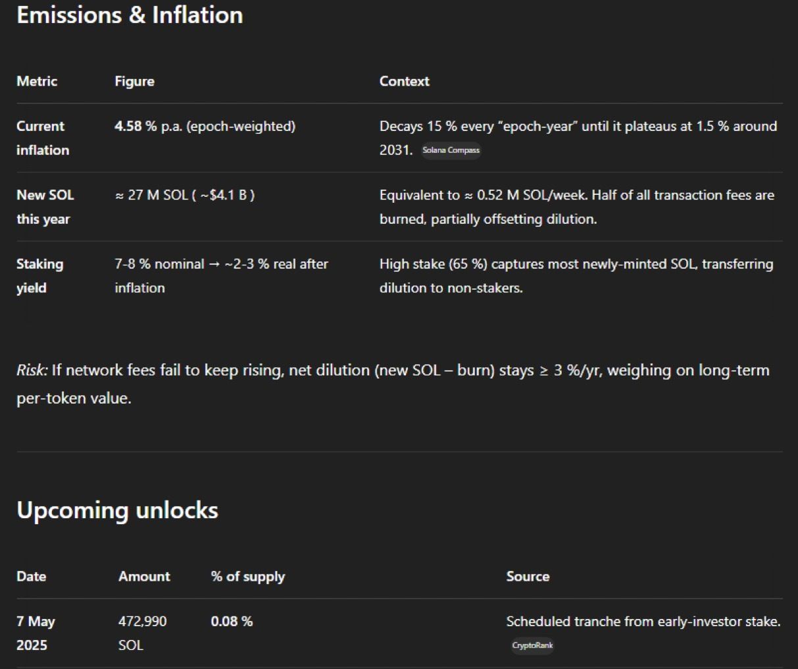Click the Source column header
The height and width of the screenshot is (669, 798).
[x=528, y=576]
